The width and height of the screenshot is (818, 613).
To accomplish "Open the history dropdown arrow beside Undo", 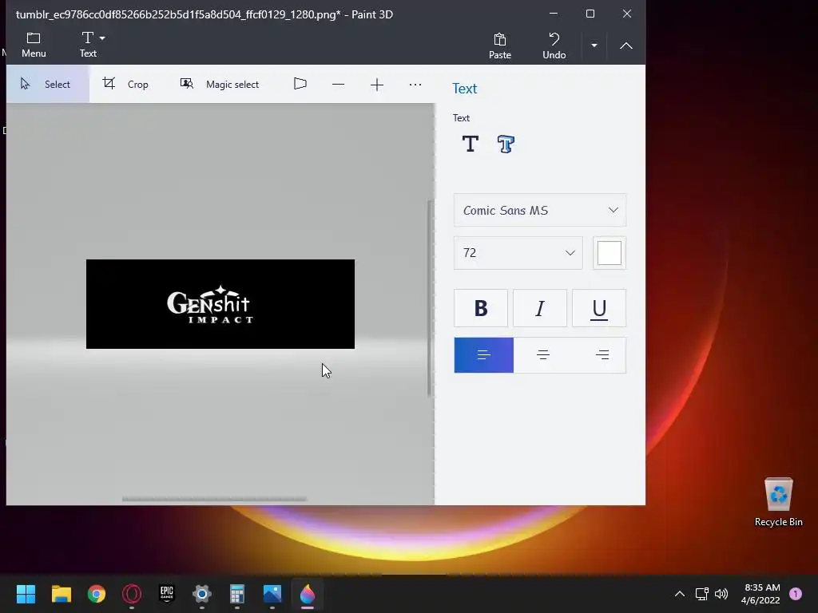I will [594, 45].
